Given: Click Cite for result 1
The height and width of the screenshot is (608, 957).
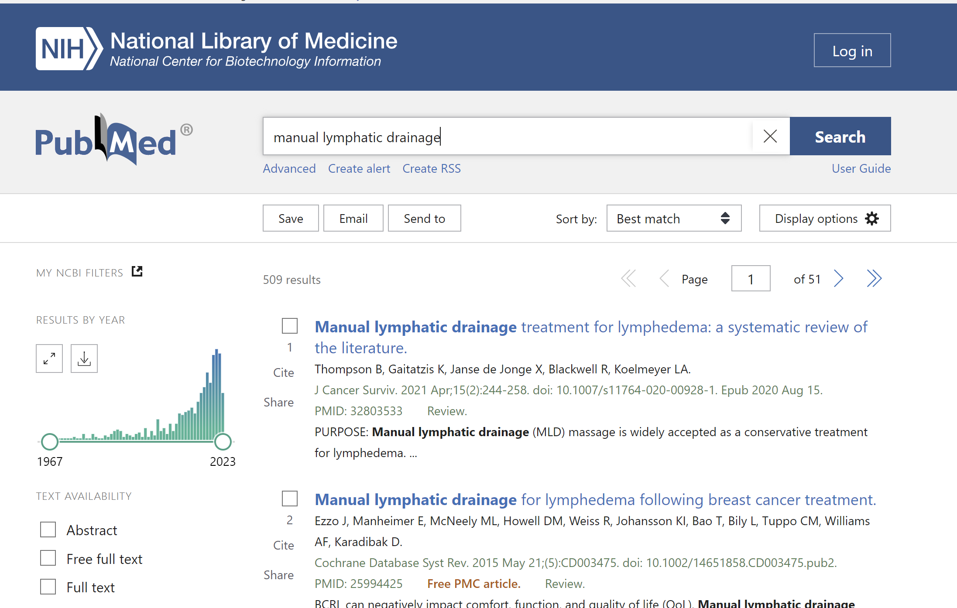Looking at the screenshot, I should 283,372.
